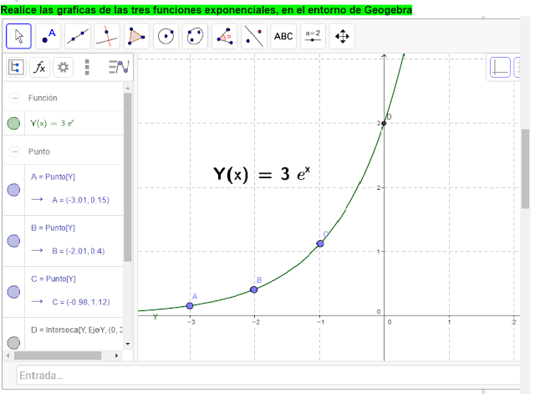The image size is (535, 394).
Task: Select the Angle tool
Action: click(225, 36)
